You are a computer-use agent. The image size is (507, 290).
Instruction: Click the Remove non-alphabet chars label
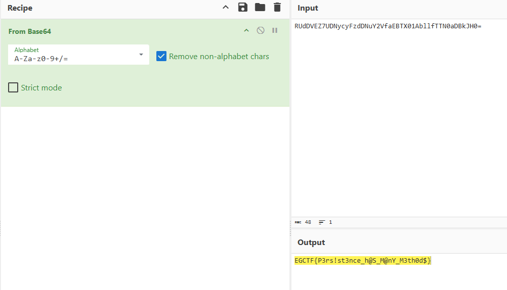[219, 57]
